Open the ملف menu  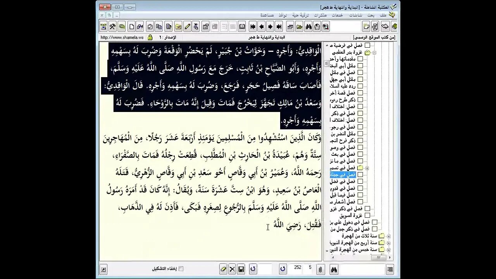coord(383,15)
